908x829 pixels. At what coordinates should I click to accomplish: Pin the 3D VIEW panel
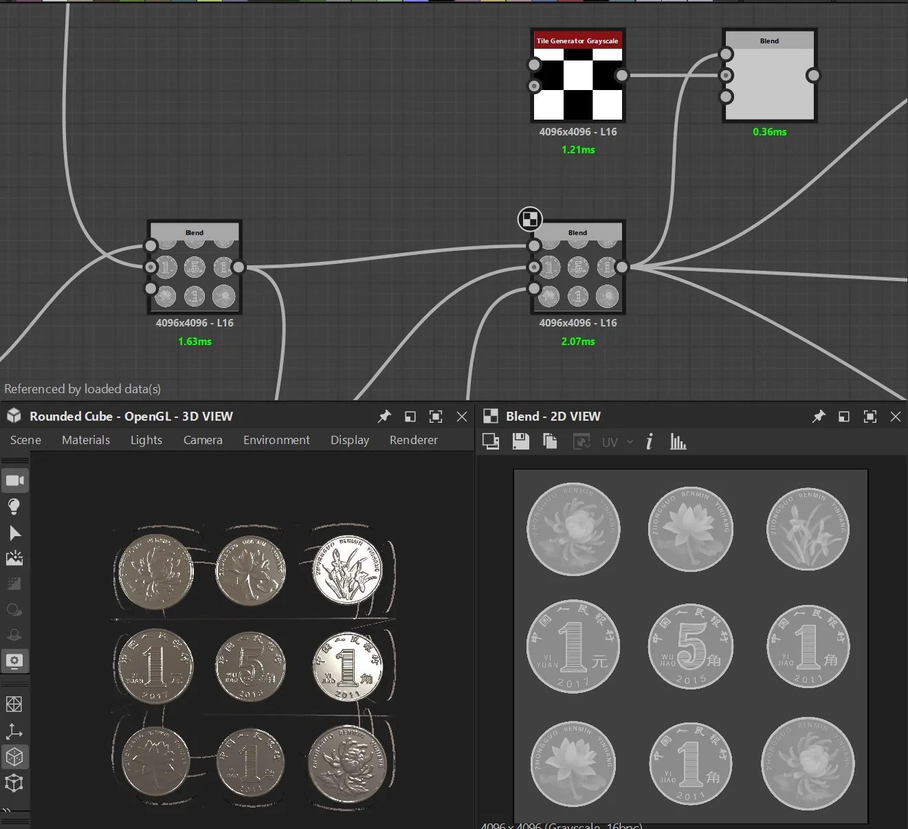[384, 417]
